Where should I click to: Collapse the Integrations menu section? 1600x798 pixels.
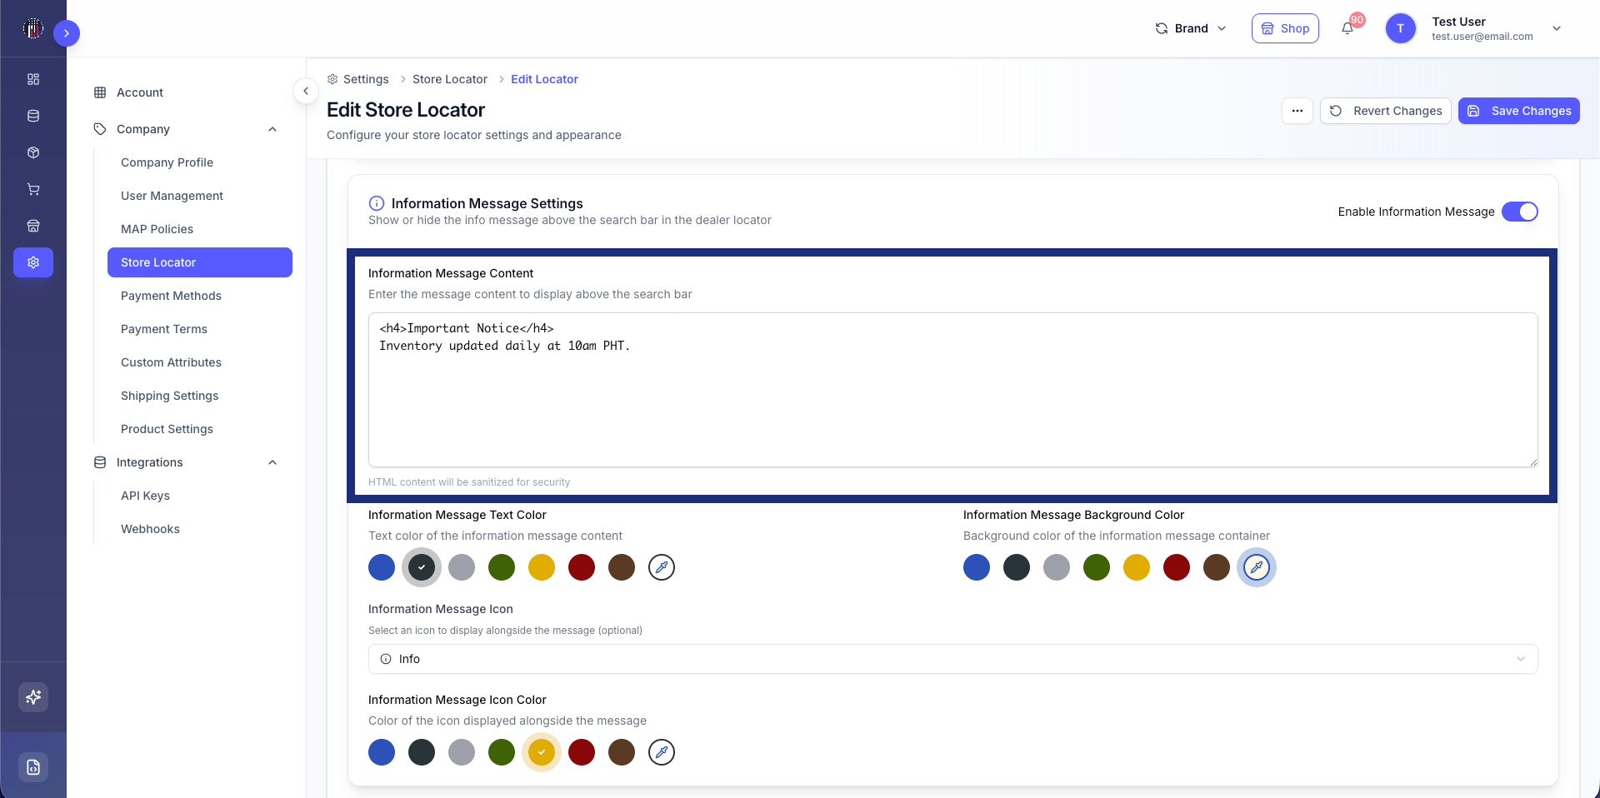coord(272,462)
